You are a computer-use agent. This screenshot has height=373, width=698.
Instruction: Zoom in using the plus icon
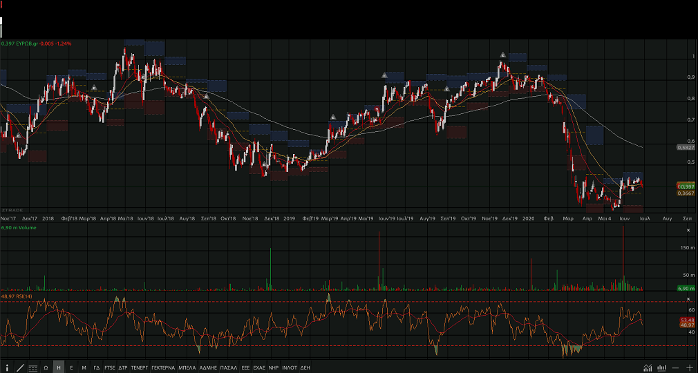coord(689,367)
